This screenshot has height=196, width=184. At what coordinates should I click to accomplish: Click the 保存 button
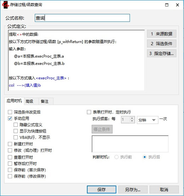coord(102,190)
